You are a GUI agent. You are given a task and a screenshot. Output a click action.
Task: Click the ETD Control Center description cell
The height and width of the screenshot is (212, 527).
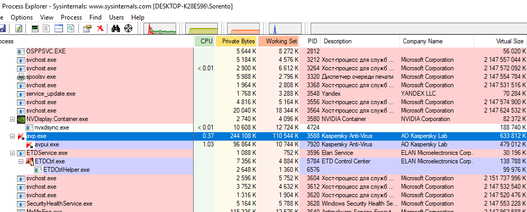coord(346,161)
